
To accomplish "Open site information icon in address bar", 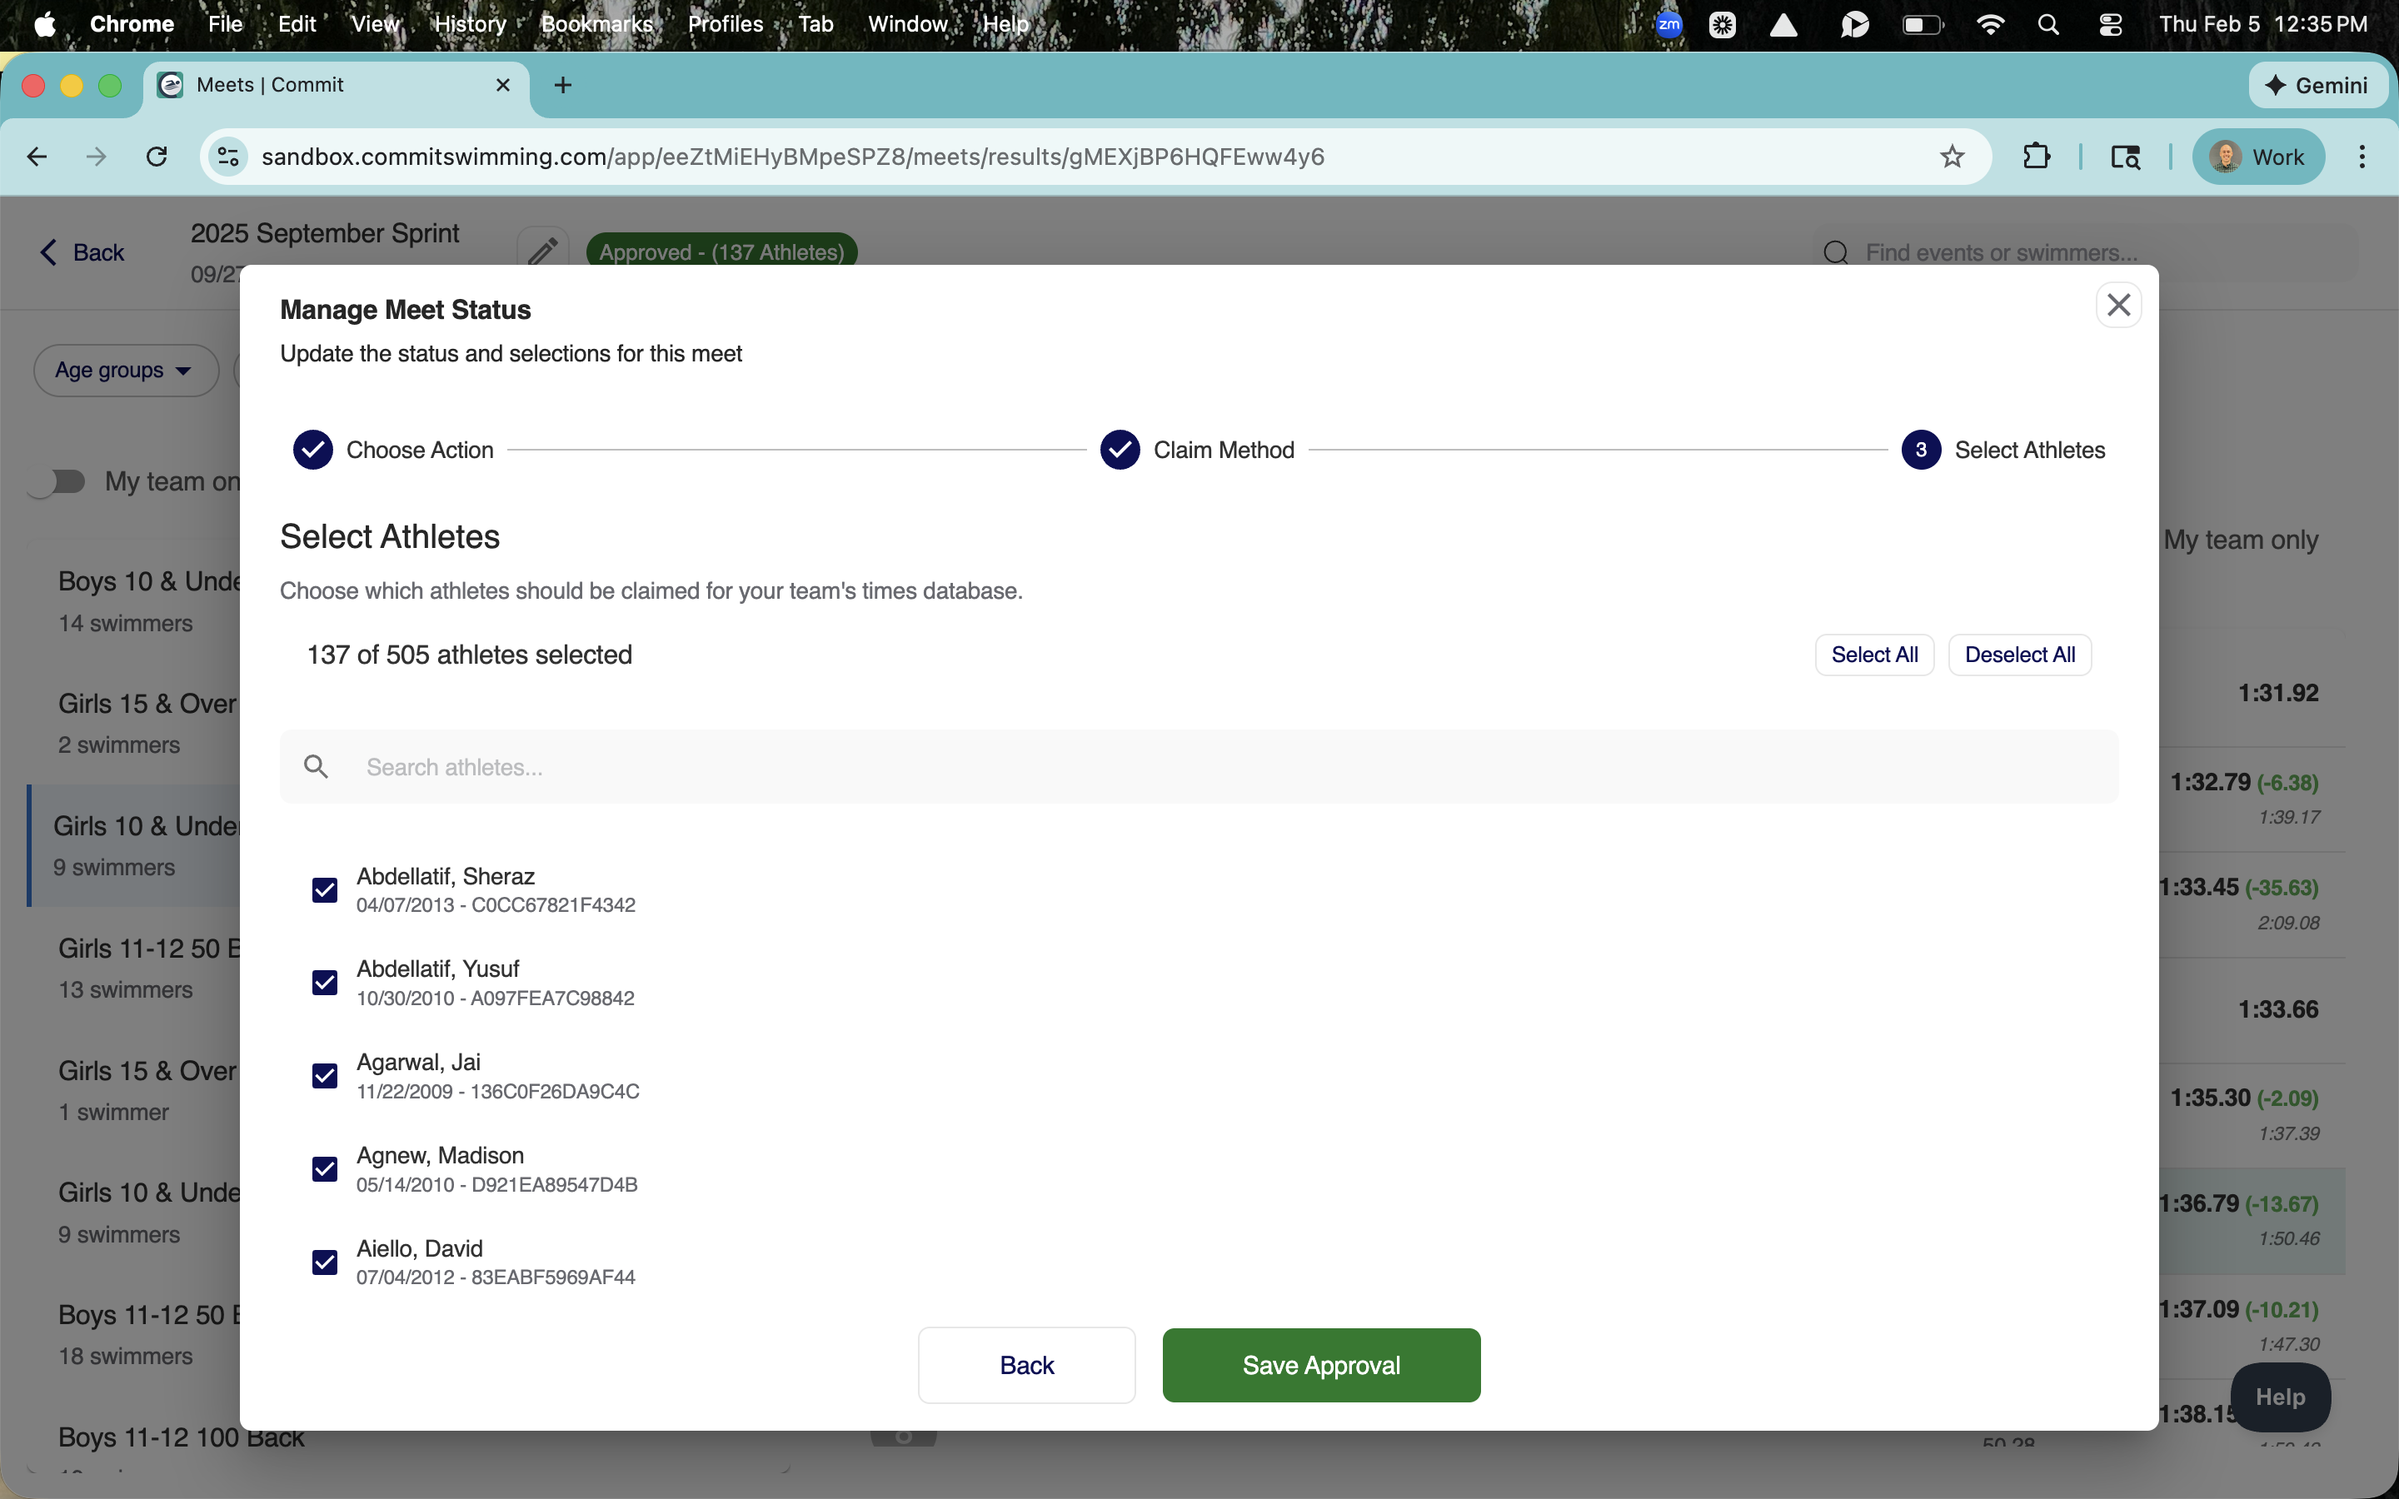I will [x=229, y=157].
